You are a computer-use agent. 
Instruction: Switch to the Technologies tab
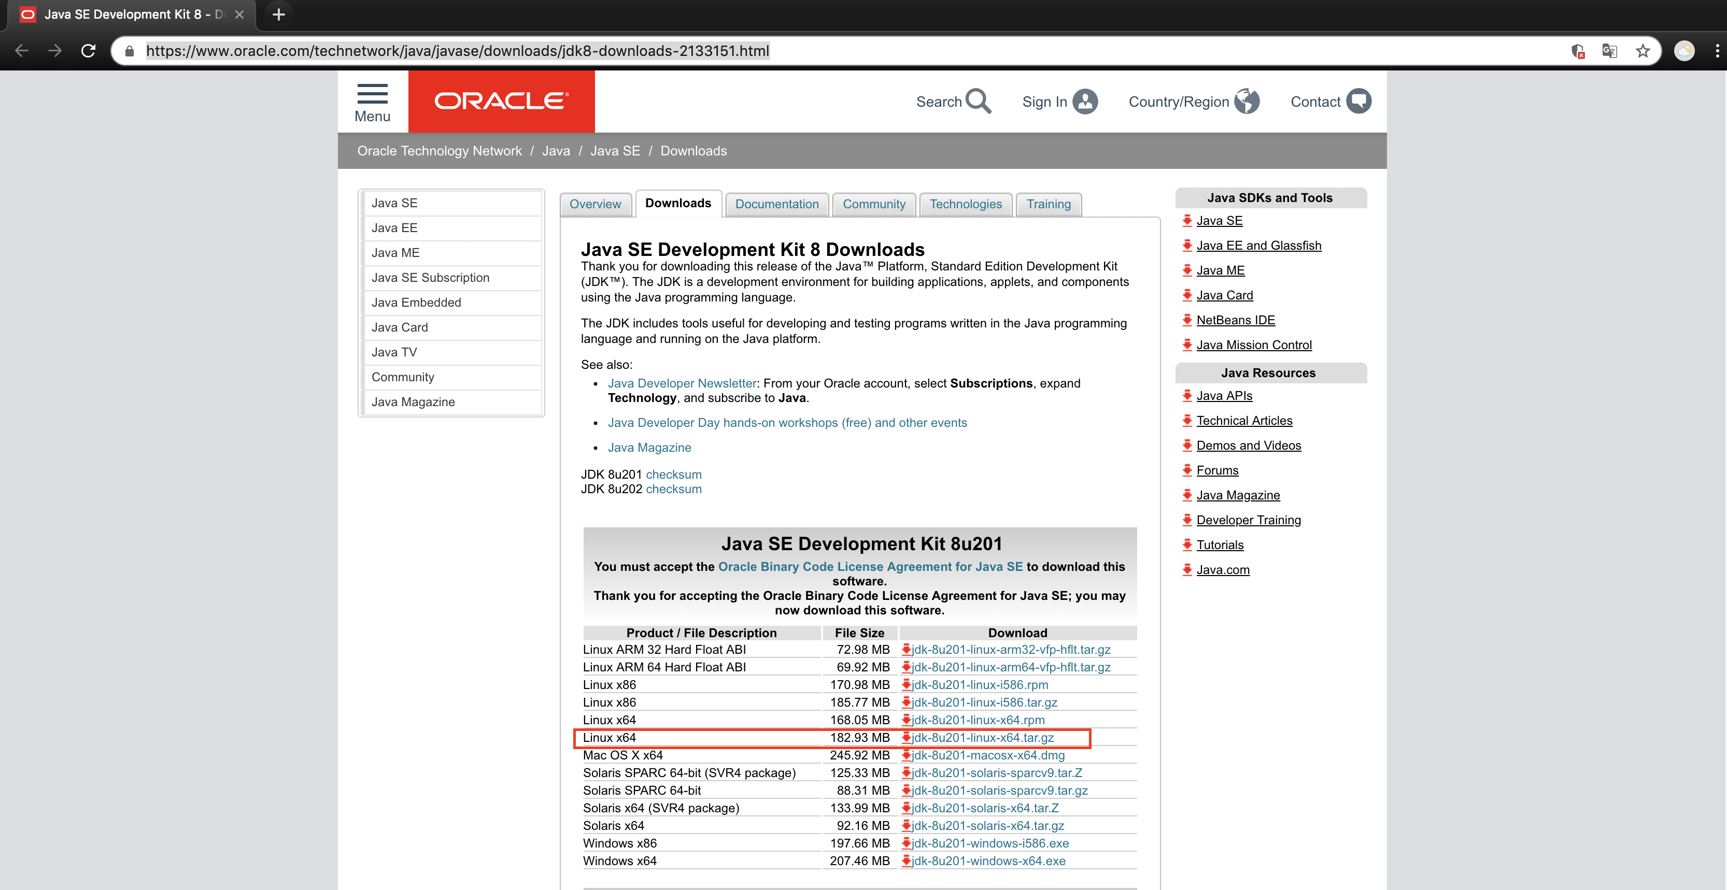[966, 204]
